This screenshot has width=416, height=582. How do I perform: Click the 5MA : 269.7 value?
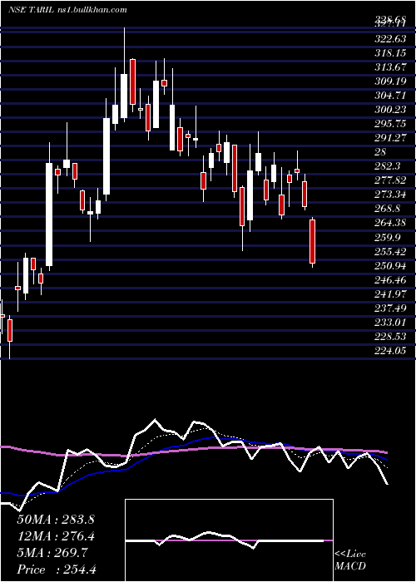point(52,553)
